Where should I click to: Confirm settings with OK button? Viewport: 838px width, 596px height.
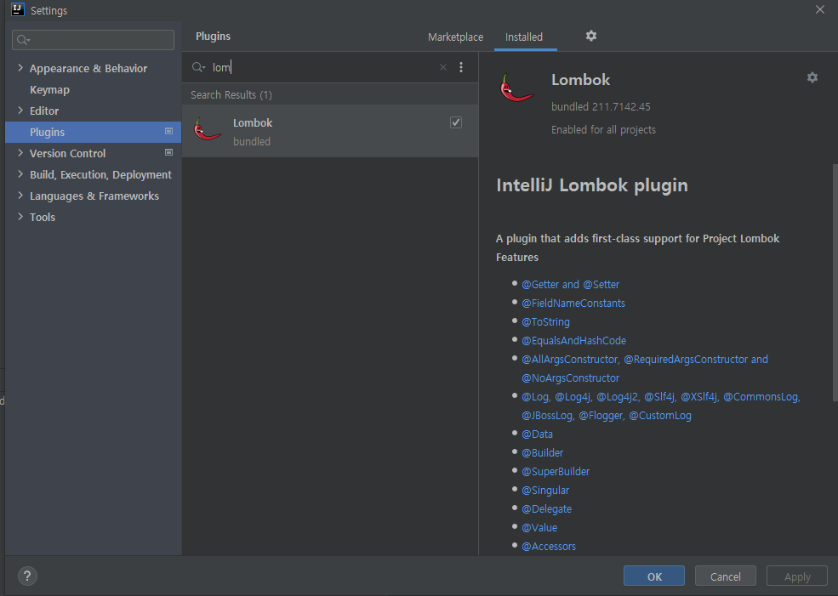tap(654, 576)
